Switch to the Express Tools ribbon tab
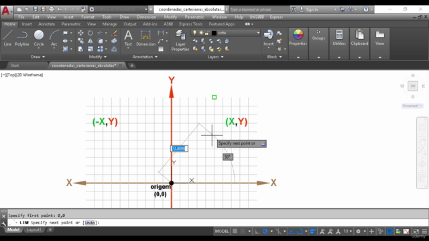The height and width of the screenshot is (241, 429). coord(190,24)
